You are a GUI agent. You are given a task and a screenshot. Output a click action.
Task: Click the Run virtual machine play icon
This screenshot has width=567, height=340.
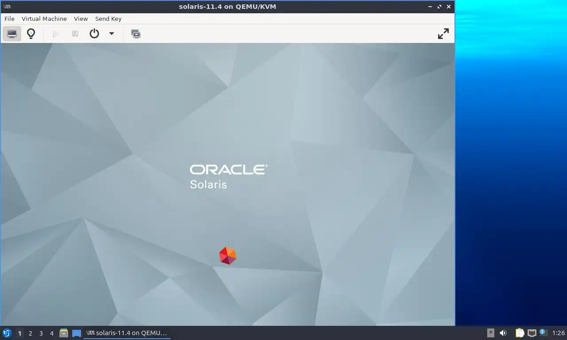[56, 34]
